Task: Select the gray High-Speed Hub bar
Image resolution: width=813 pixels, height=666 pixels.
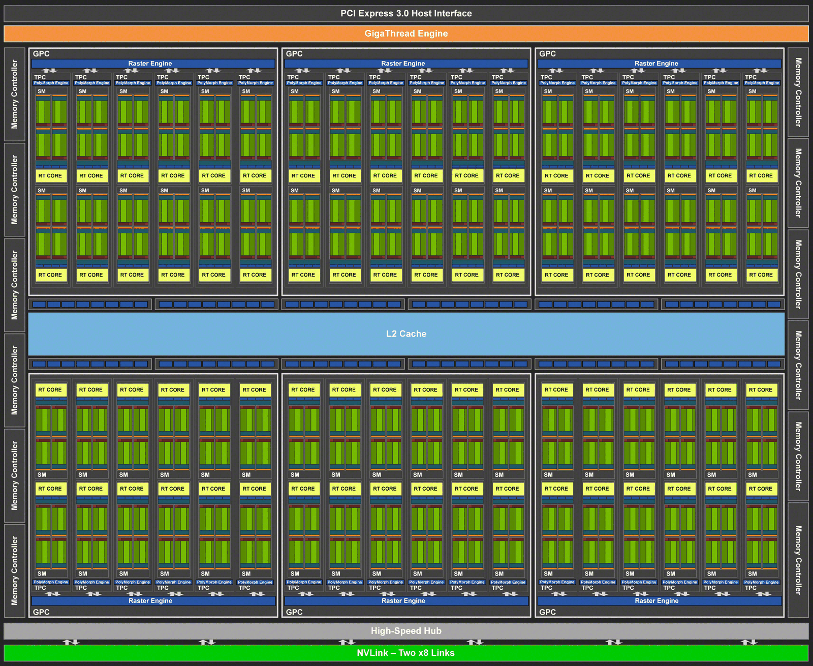Action: 406,631
